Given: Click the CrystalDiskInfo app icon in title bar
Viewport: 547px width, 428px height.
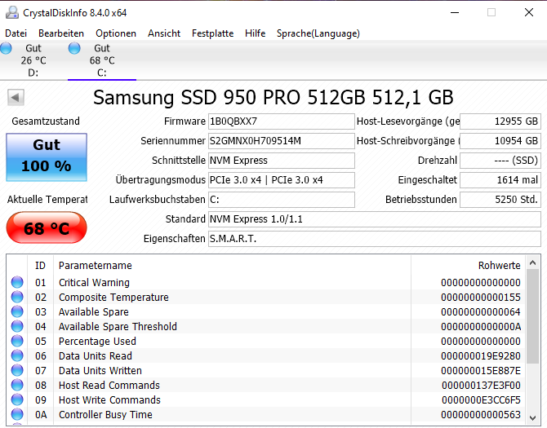Looking at the screenshot, I should point(12,13).
